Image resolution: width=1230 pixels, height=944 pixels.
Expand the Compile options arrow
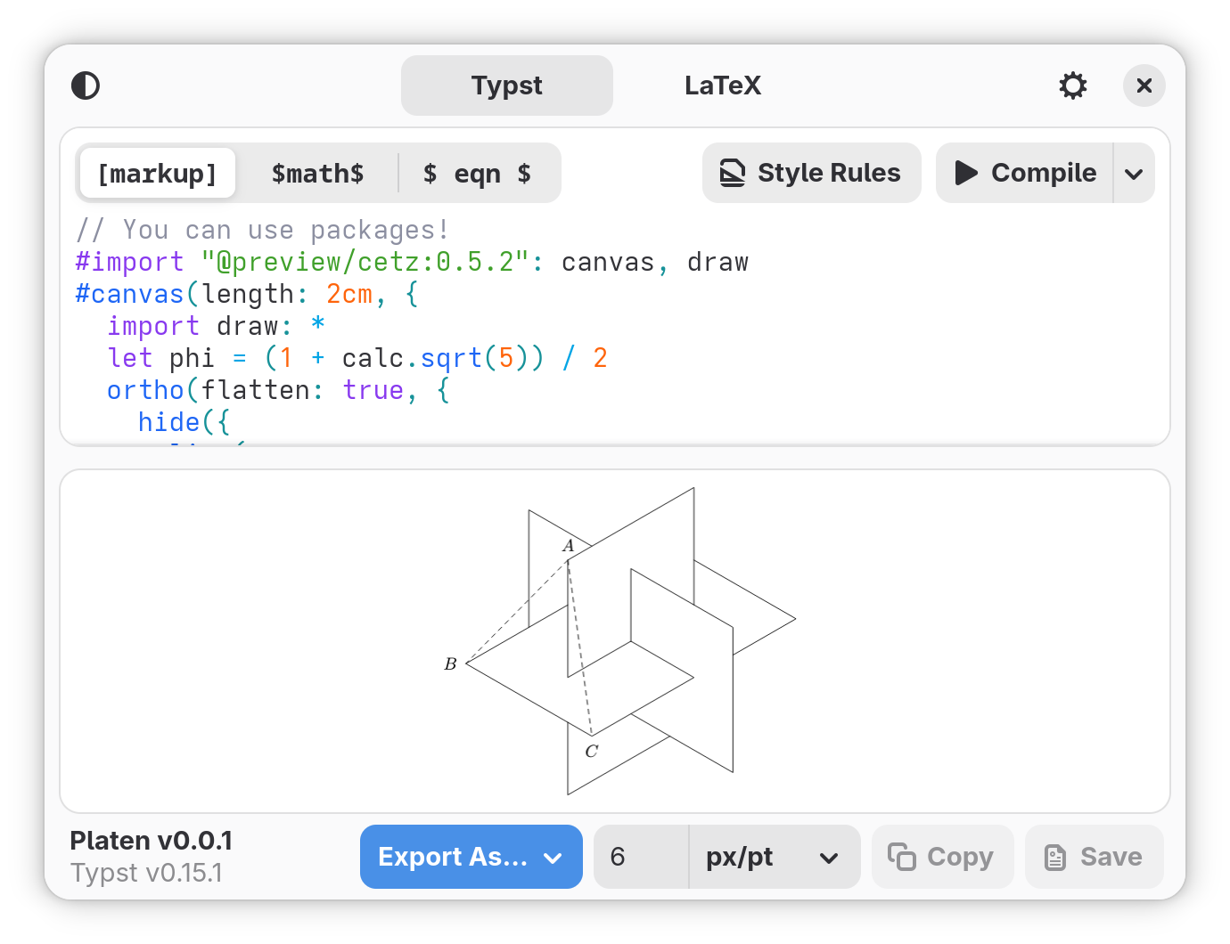(1134, 173)
